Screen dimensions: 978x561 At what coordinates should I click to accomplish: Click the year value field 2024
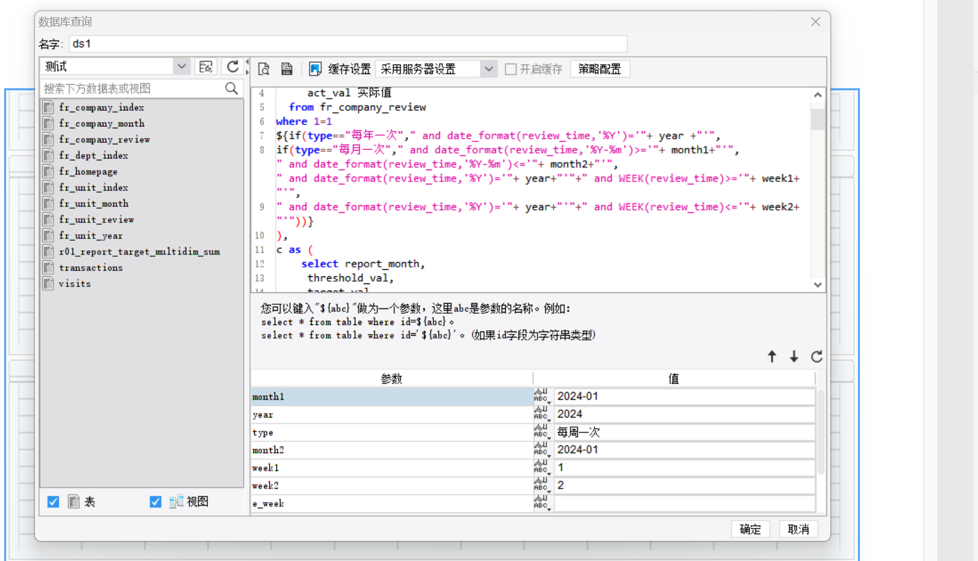pyautogui.click(x=685, y=414)
